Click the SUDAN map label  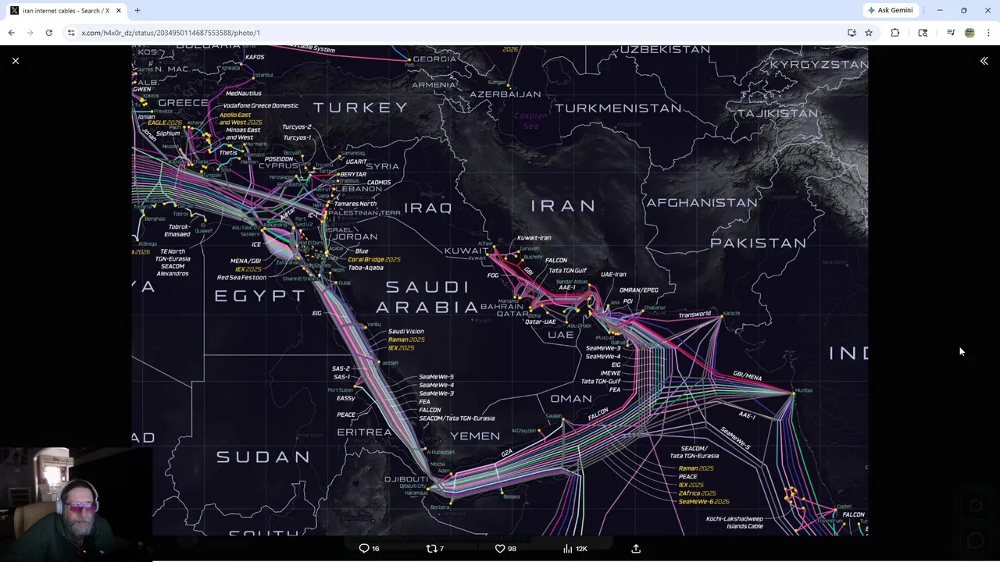pos(263,457)
